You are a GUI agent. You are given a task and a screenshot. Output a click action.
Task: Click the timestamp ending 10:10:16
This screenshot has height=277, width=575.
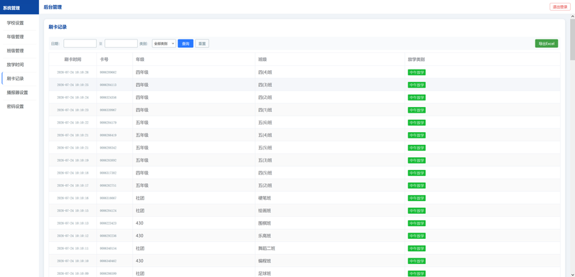click(73, 198)
